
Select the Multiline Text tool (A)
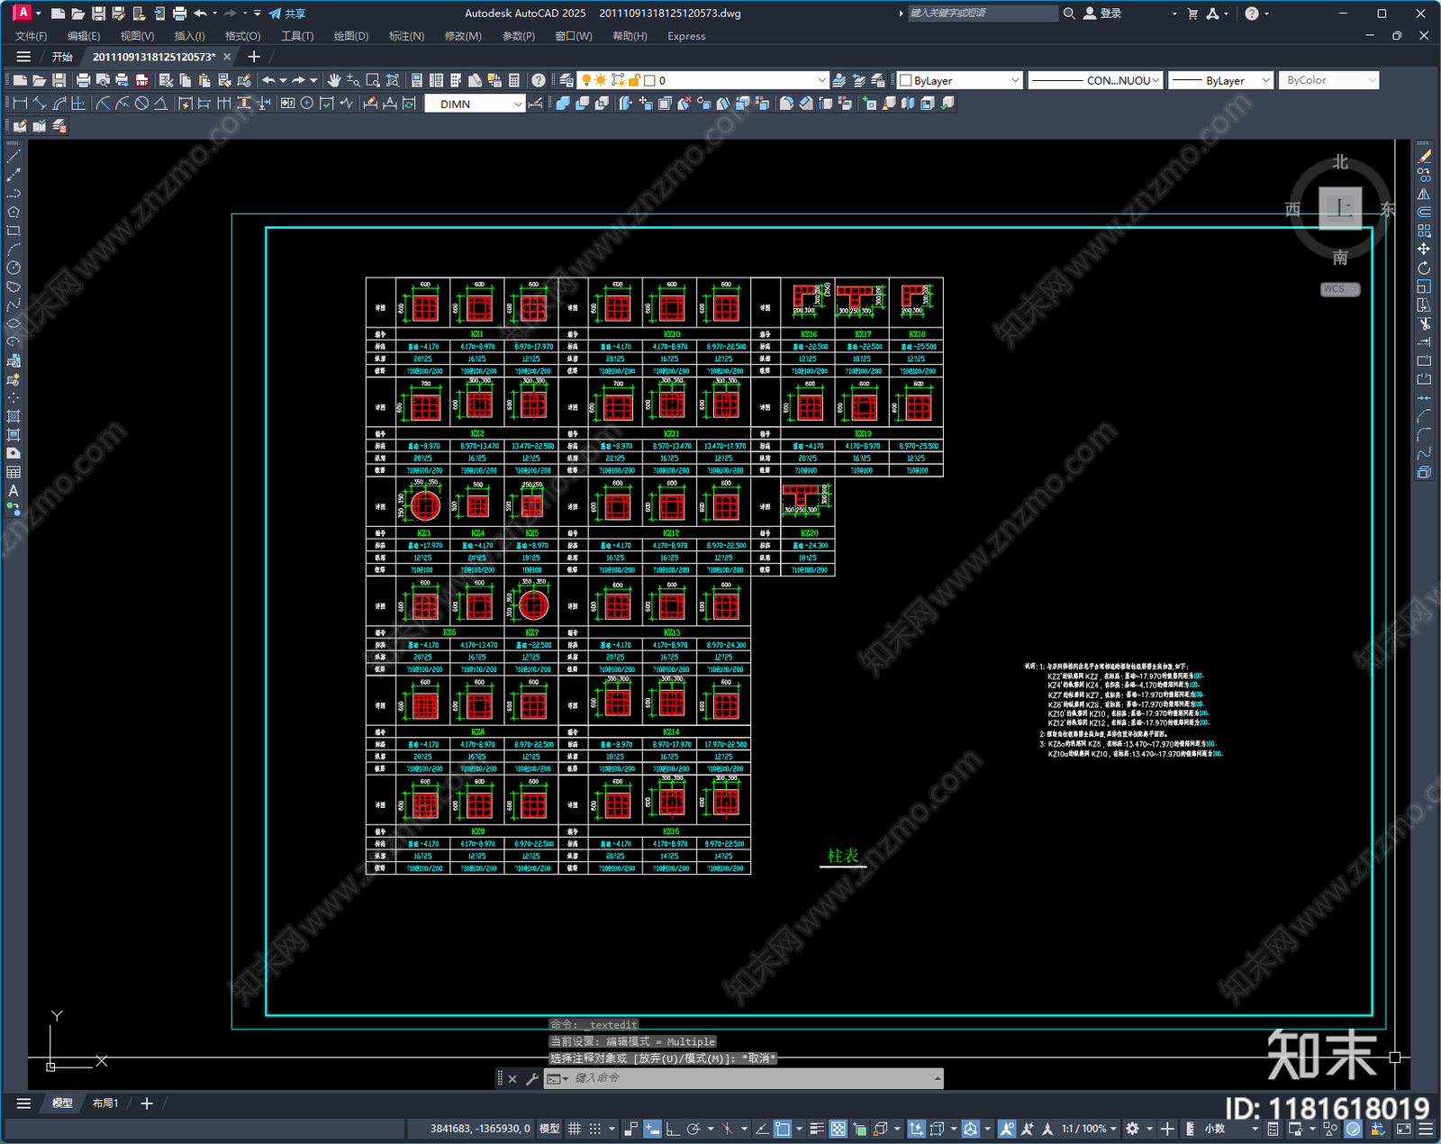(14, 491)
